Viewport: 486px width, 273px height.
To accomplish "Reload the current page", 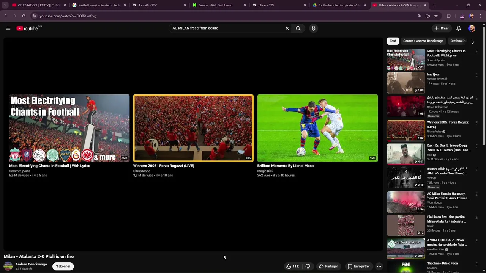I will tap(24, 16).
